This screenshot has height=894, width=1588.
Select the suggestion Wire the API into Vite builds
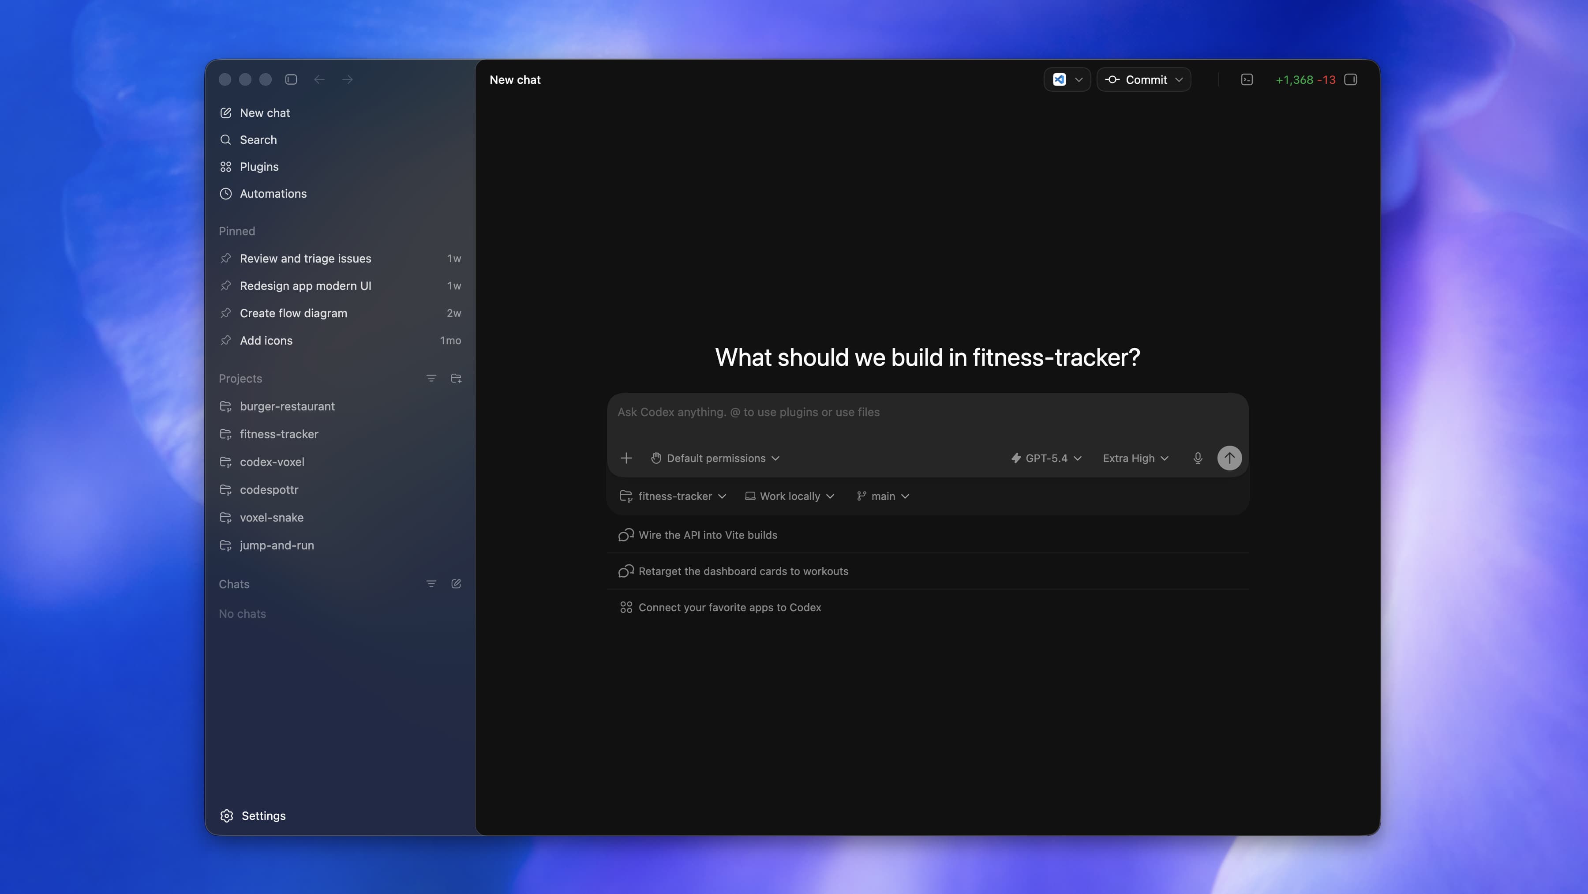point(707,534)
